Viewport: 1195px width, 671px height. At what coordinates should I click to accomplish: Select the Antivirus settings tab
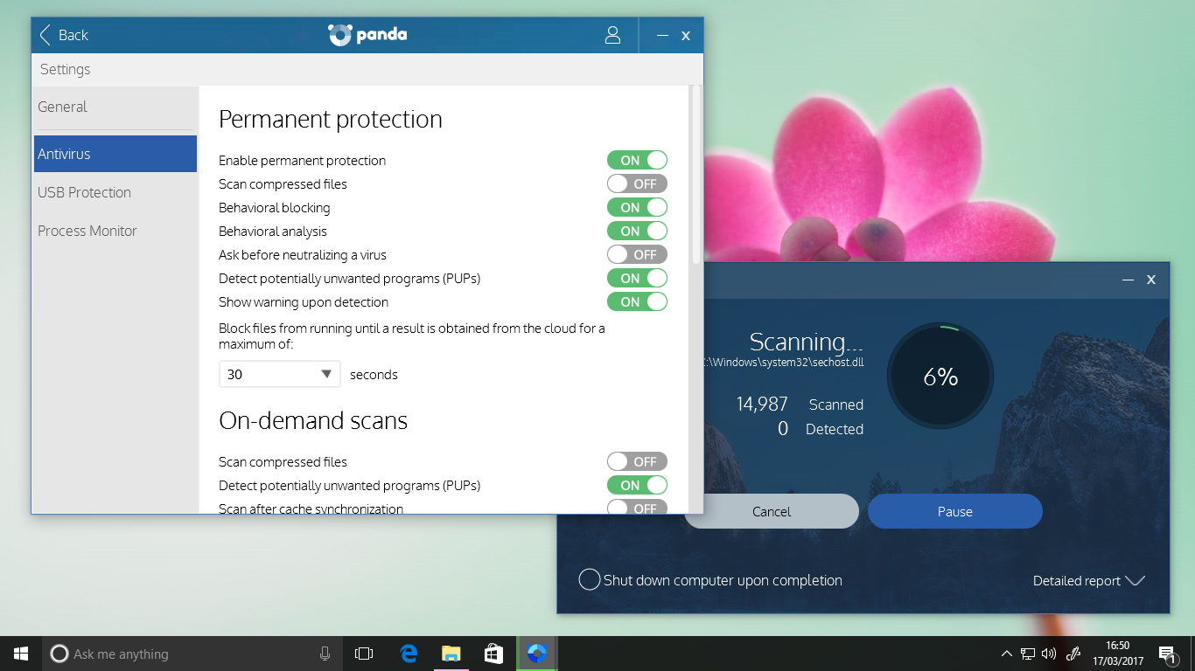(115, 154)
